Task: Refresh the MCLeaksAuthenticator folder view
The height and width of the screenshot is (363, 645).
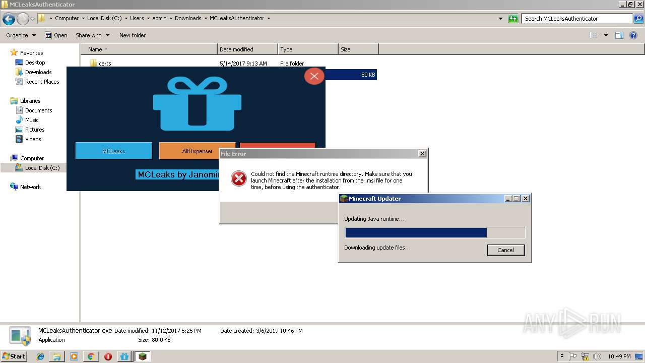Action: click(x=513, y=19)
